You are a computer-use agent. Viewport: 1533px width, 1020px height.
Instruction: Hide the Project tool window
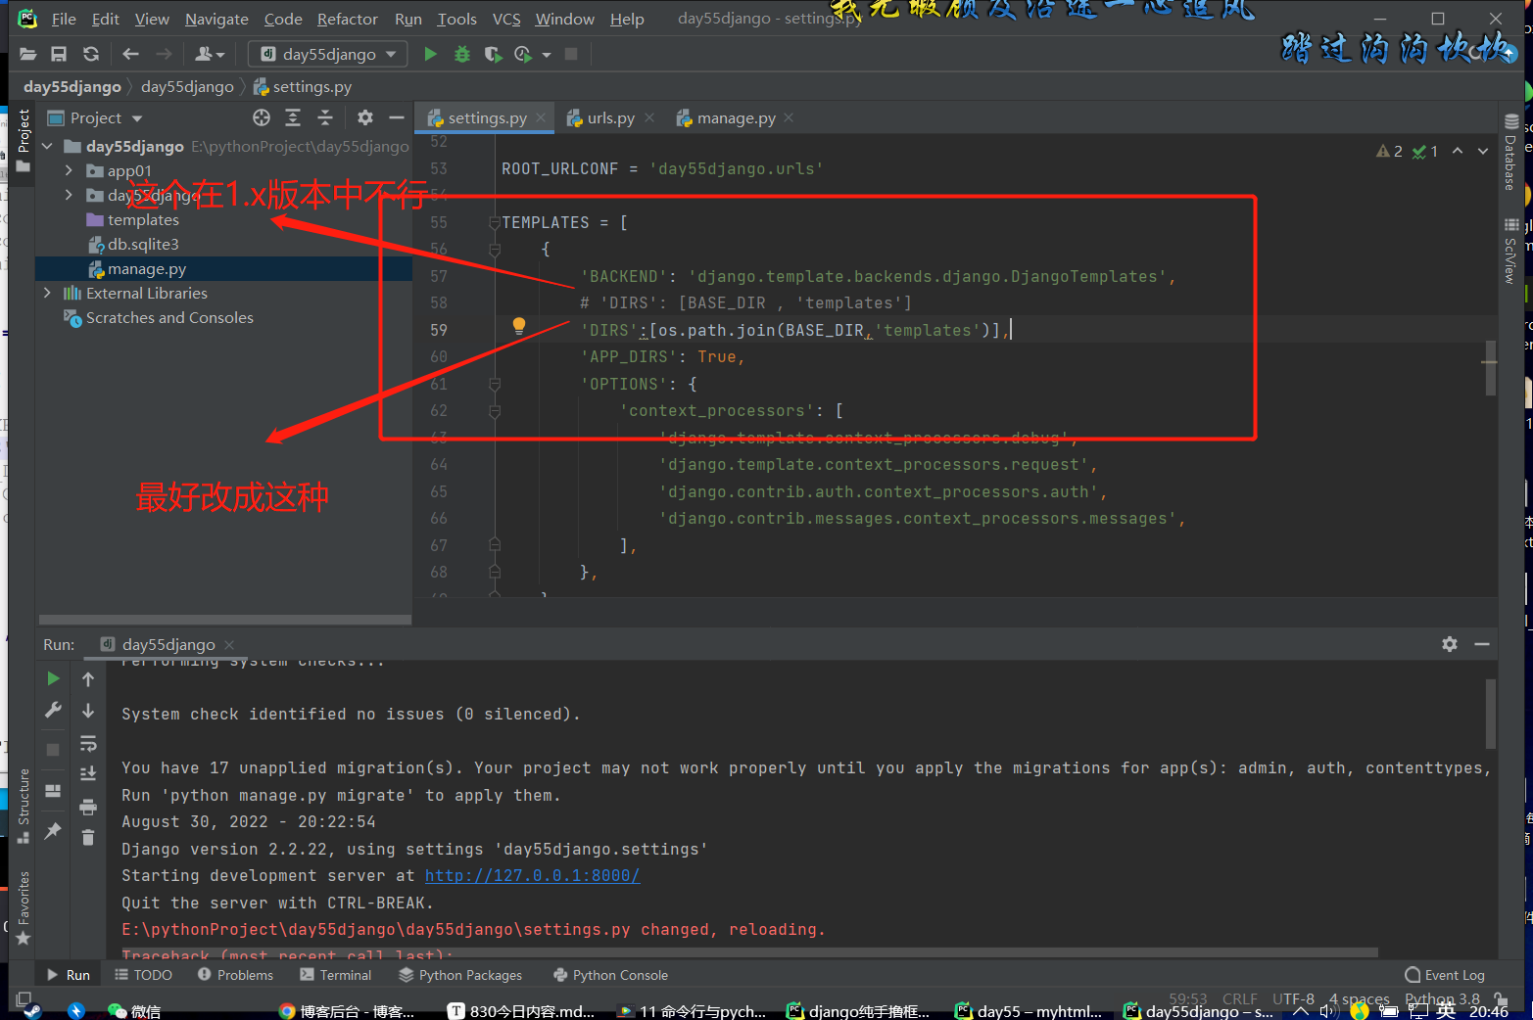(x=396, y=117)
